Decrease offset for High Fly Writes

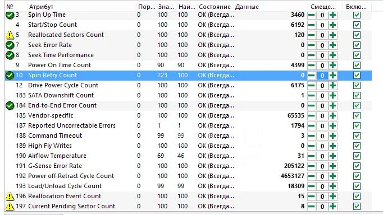311,146
